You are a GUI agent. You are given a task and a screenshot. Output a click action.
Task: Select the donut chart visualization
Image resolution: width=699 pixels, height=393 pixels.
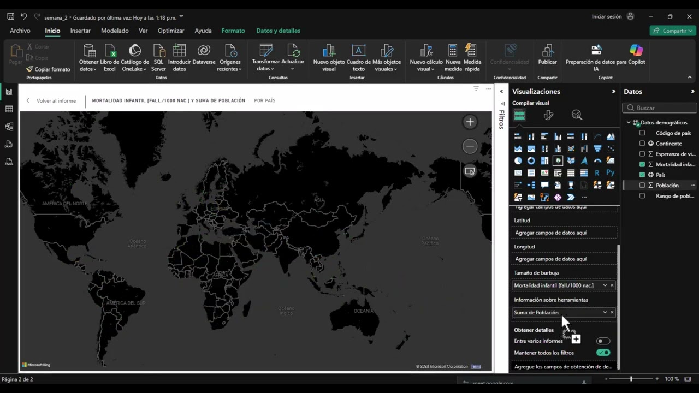pos(531,160)
